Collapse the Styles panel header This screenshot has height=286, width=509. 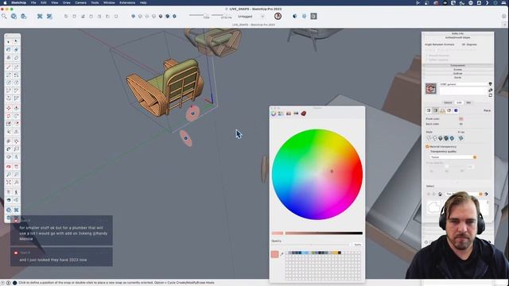pos(458,78)
